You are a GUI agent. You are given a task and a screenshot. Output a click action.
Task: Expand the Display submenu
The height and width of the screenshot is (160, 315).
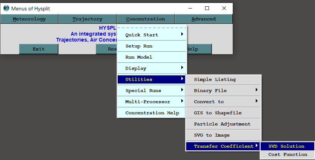152,68
